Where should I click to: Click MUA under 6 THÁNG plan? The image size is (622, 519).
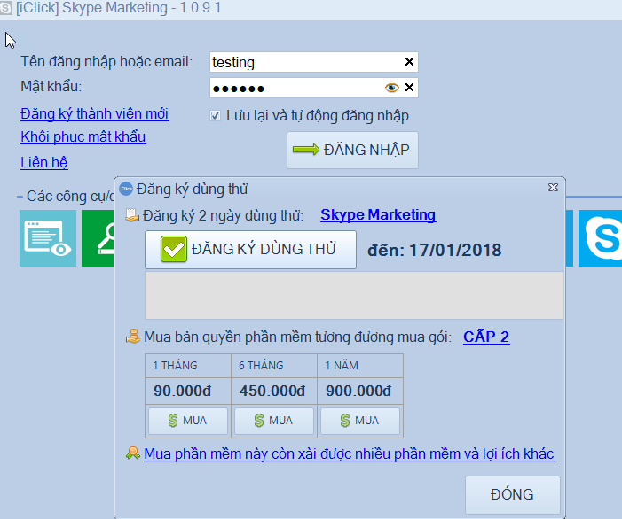click(274, 421)
